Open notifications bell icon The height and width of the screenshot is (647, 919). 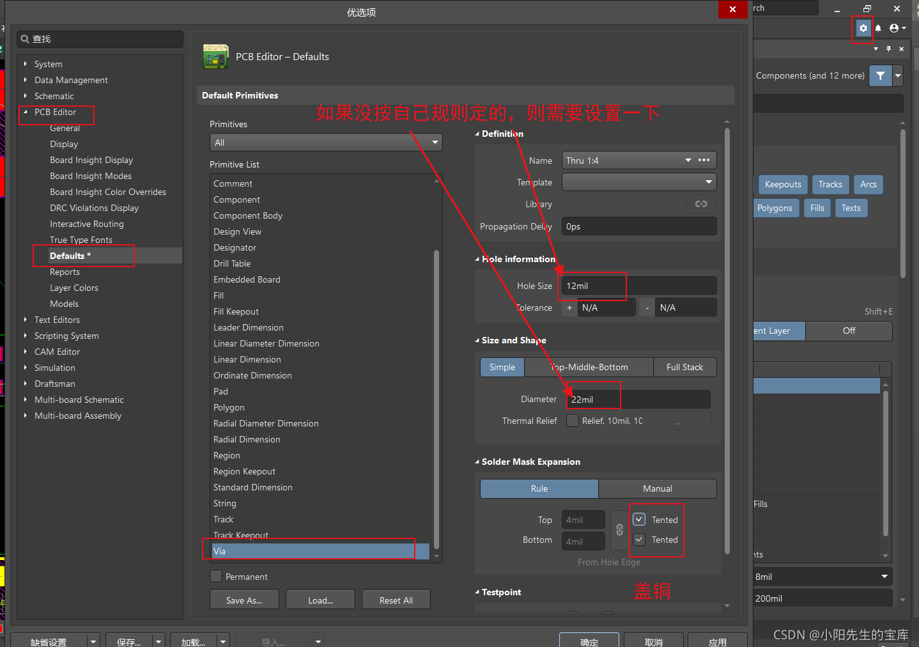coord(878,28)
